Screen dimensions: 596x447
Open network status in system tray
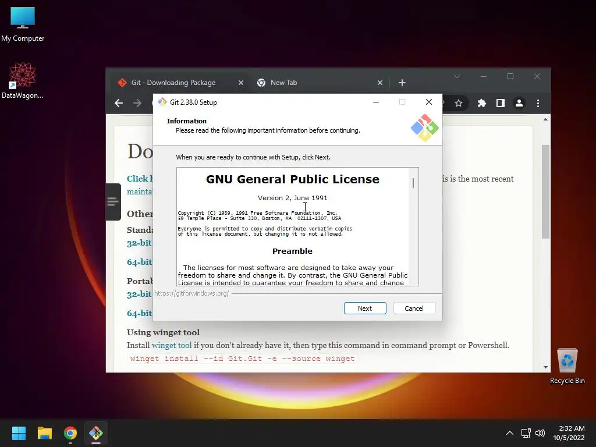[x=526, y=433]
